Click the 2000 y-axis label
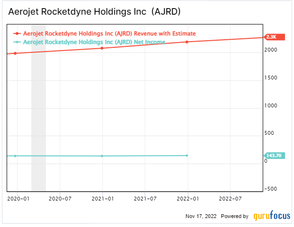The height and width of the screenshot is (227, 294). click(x=271, y=50)
